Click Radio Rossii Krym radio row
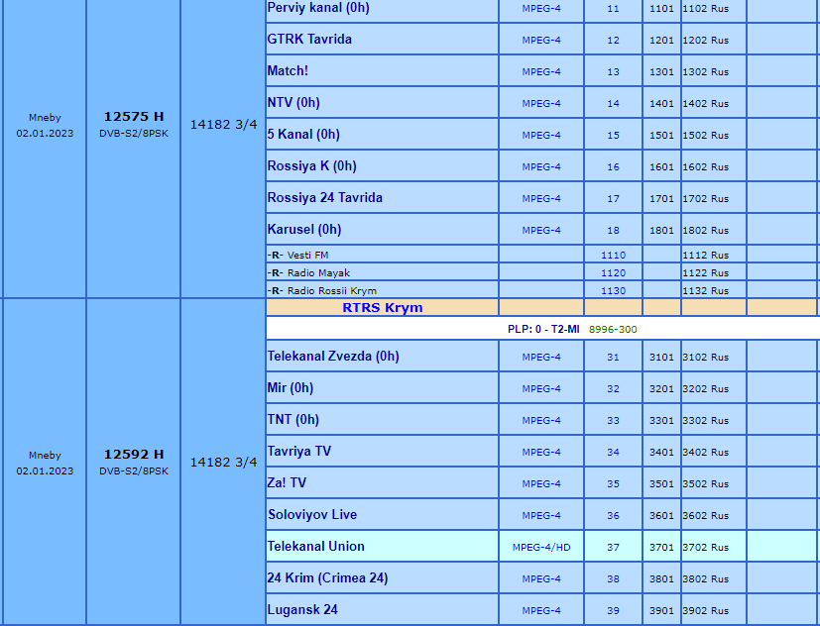 tap(321, 290)
